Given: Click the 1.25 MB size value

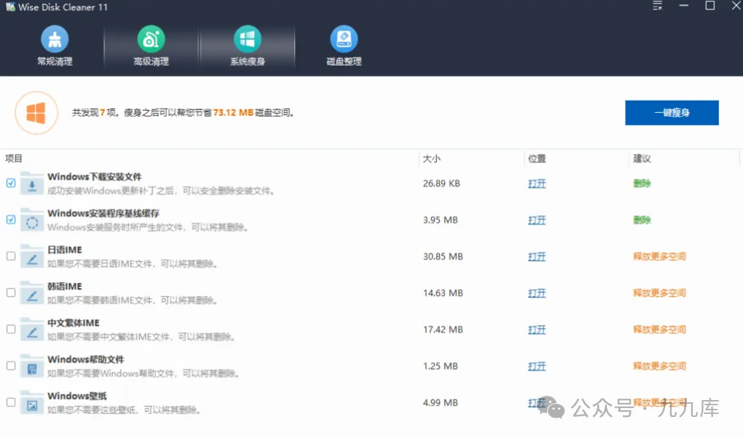Looking at the screenshot, I should point(441,366).
